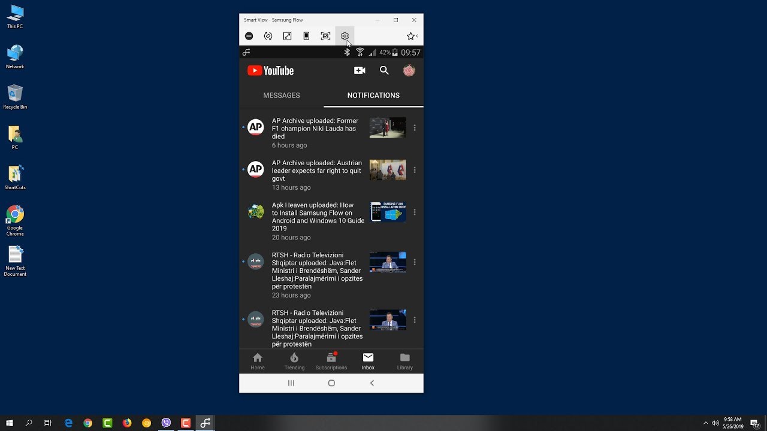Viewport: 767px width, 431px height.
Task: Click the thumbnail of RTSH notification from 23 hours ago
Action: click(x=388, y=262)
